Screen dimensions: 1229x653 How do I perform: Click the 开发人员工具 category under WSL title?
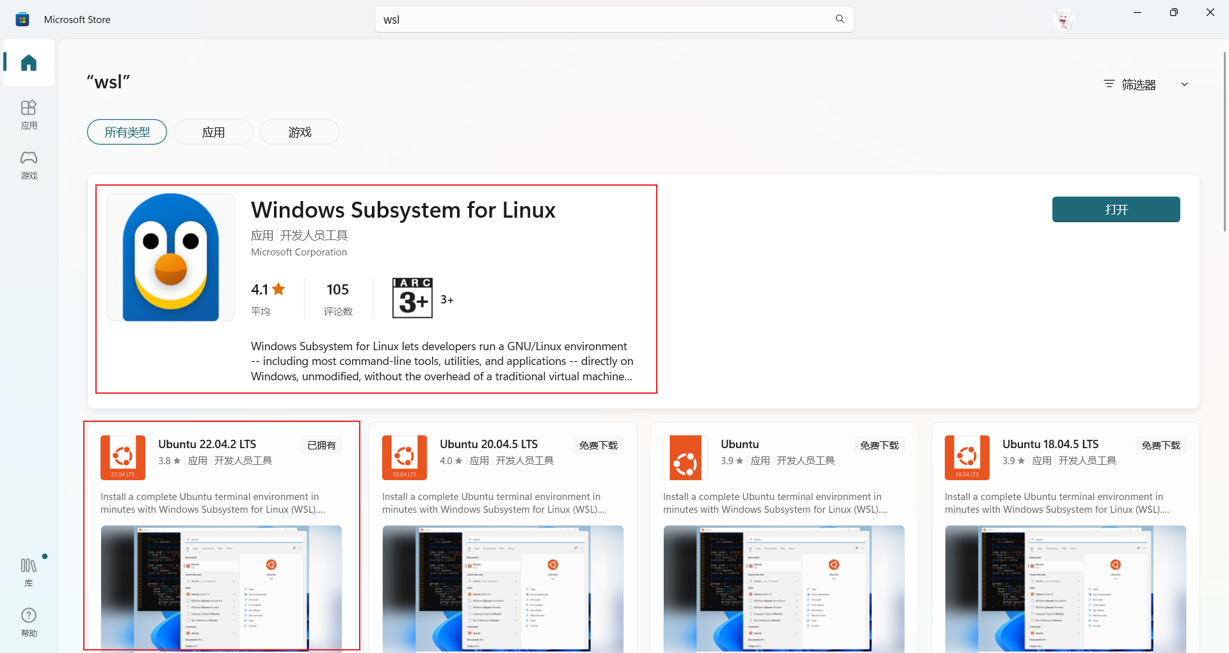coord(314,236)
